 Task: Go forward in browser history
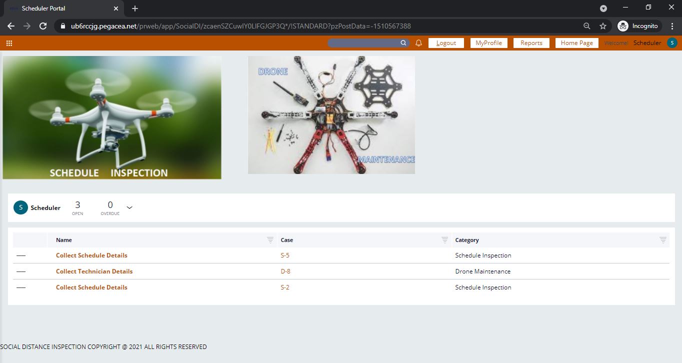(27, 26)
